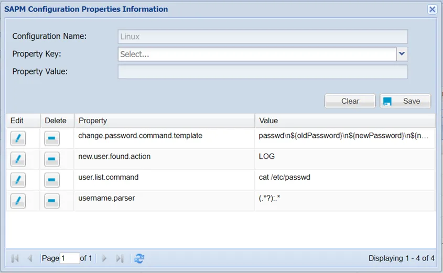Select the change.password.command.template cell

(165, 138)
